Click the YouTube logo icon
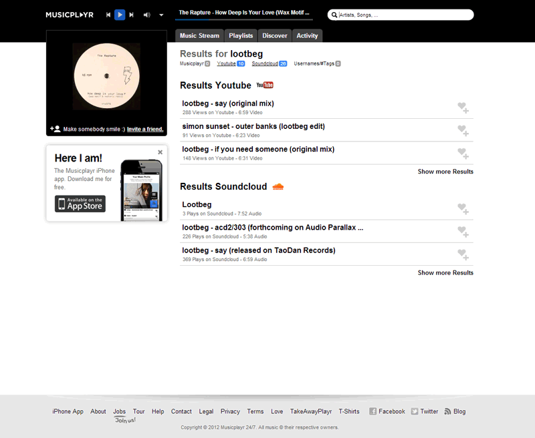This screenshot has height=438, width=535. pyautogui.click(x=265, y=85)
